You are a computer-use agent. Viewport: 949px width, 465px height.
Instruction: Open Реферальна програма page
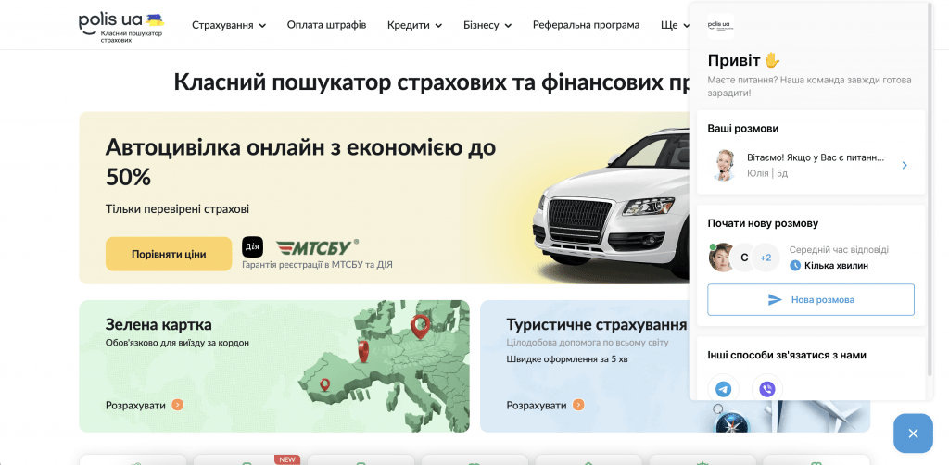click(586, 25)
